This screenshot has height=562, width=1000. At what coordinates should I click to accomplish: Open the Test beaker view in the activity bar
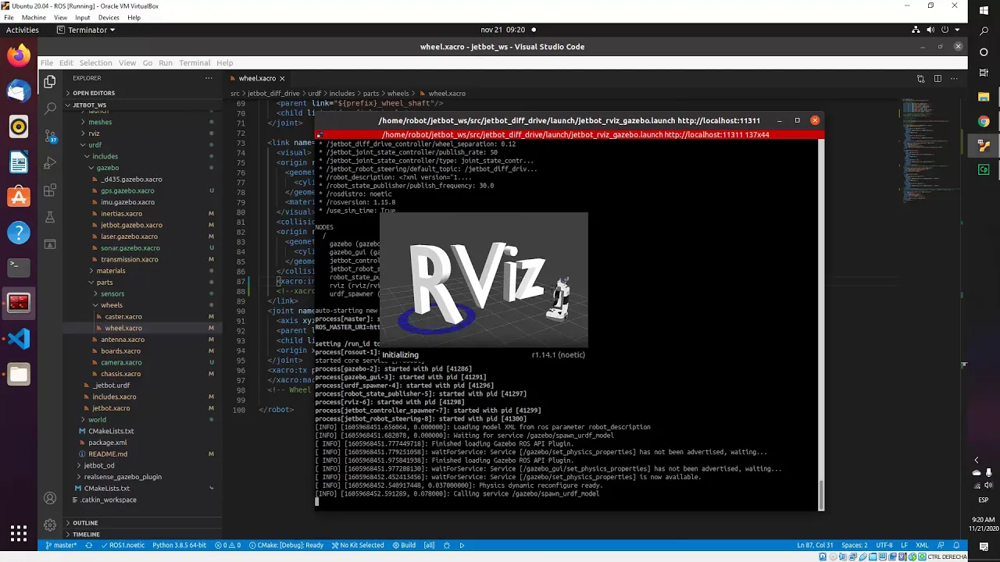50,217
